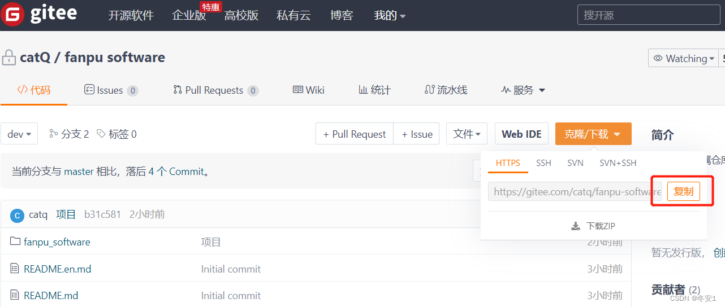Open 企业版 in the top navigation
This screenshot has width=725, height=307.
click(189, 16)
